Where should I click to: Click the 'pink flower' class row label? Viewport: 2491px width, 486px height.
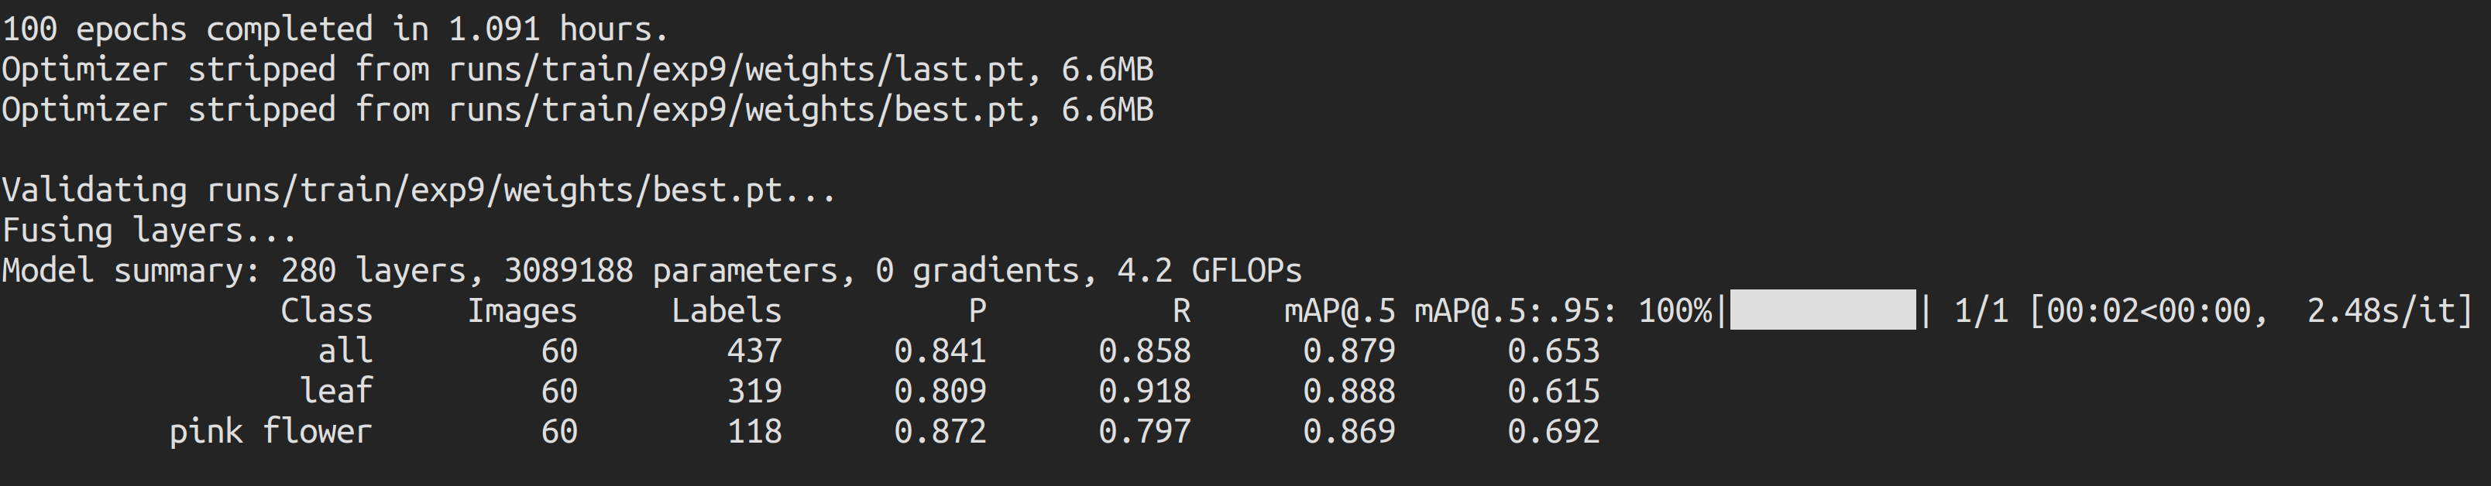pyautogui.click(x=271, y=432)
